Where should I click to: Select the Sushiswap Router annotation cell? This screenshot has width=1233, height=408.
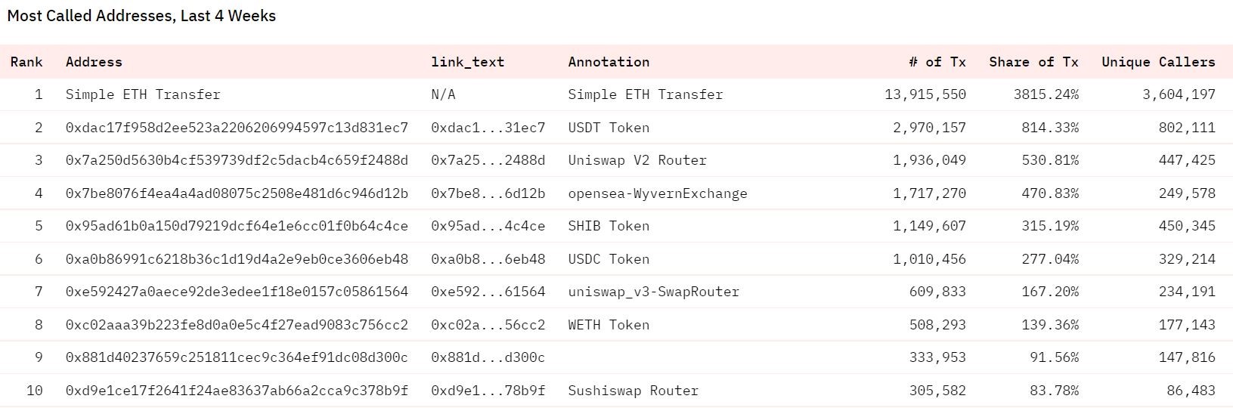tap(634, 391)
